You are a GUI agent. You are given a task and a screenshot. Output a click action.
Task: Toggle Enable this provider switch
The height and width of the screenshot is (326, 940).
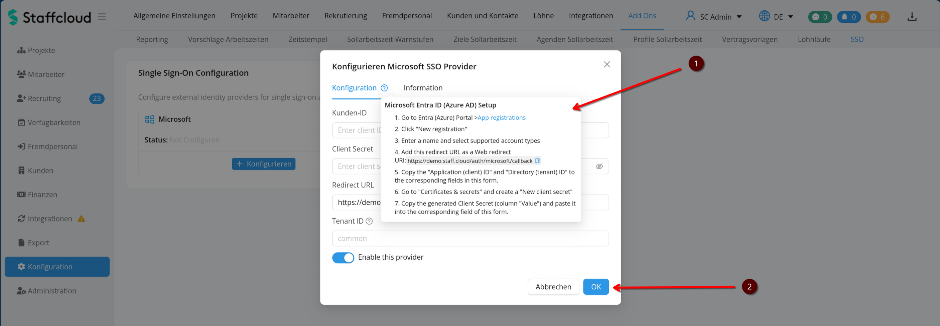tap(343, 258)
